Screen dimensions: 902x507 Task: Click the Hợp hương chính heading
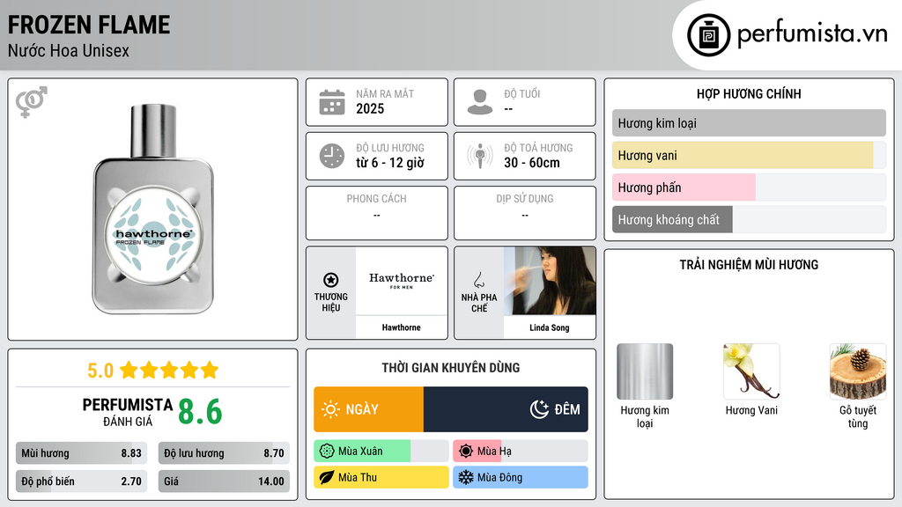point(749,93)
